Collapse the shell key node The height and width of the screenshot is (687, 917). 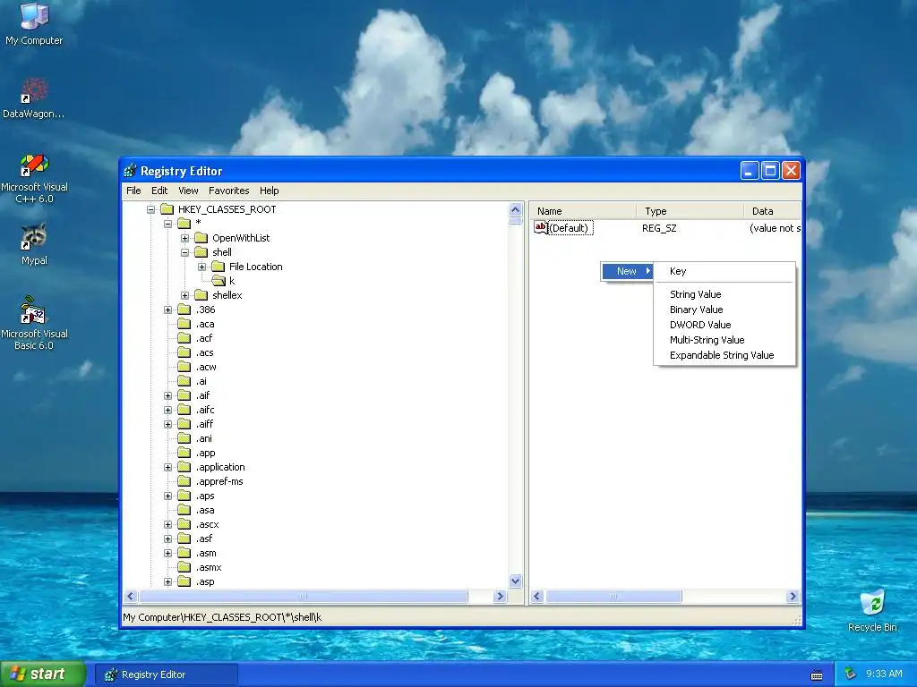(184, 252)
